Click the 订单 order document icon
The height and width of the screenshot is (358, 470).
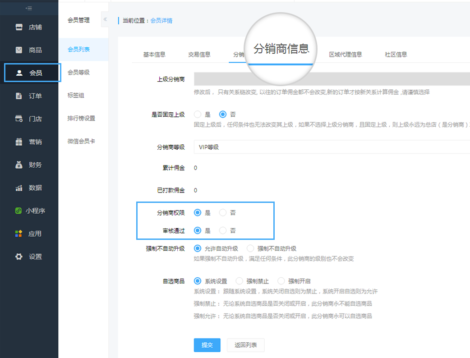pos(19,96)
